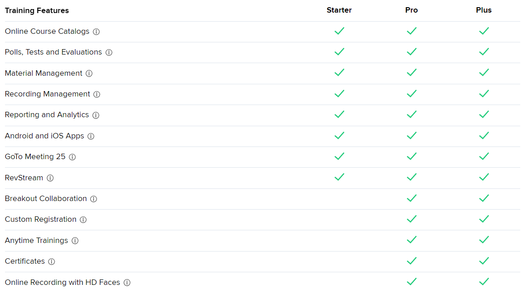Click info icon beside Polls, Tests and Evaluations
This screenshot has height=293, width=527.
pyautogui.click(x=109, y=52)
